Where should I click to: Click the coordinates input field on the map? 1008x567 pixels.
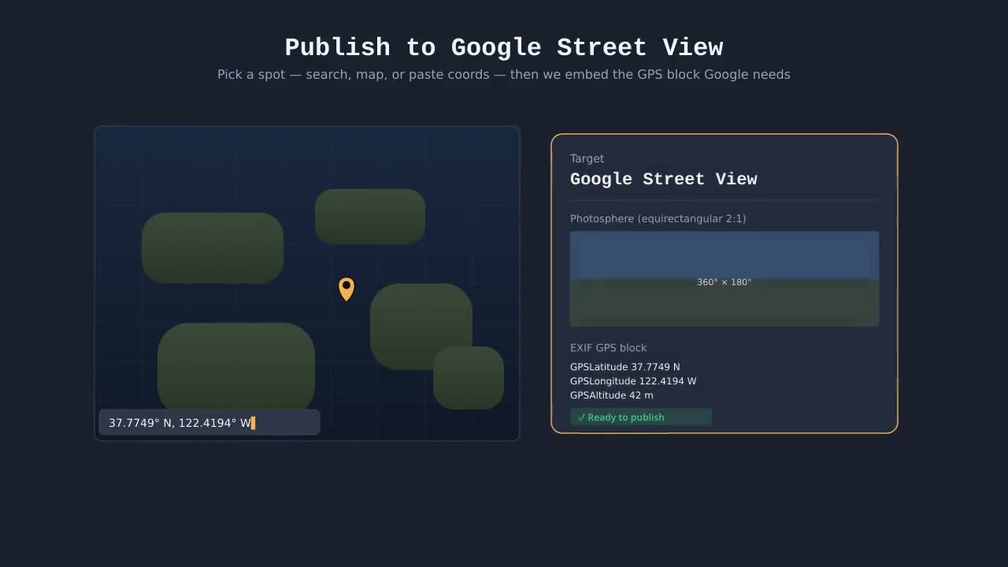coord(209,423)
